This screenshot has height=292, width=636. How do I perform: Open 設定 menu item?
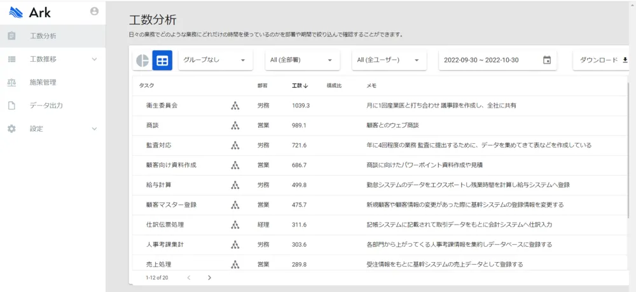click(53, 129)
